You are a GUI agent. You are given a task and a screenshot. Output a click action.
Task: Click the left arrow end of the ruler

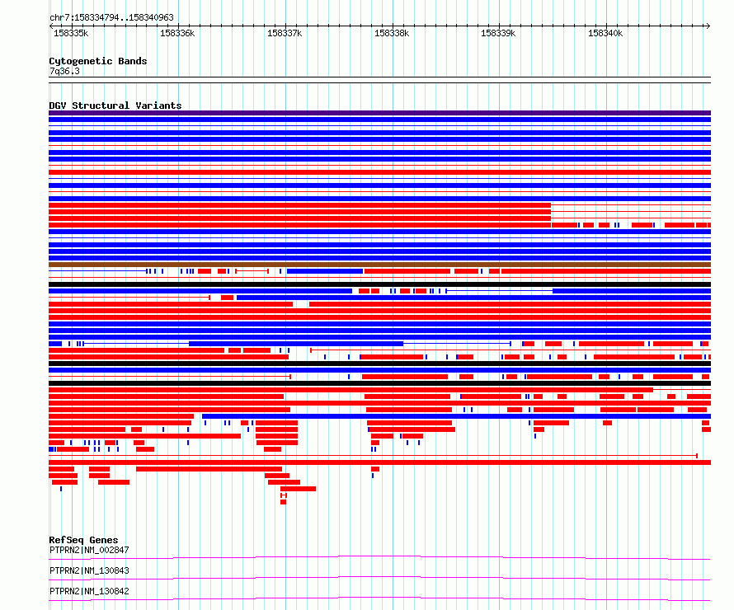[51, 26]
